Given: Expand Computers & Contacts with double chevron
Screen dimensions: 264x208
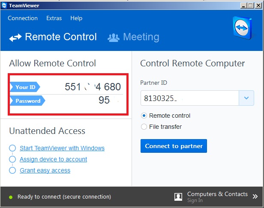Looking at the screenshot, I should 255,196.
